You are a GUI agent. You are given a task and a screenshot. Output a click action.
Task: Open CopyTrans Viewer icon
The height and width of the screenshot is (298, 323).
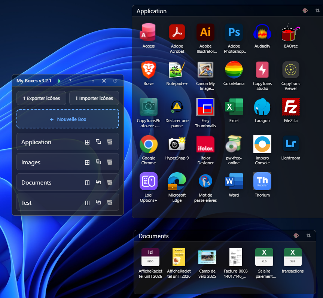click(291, 70)
